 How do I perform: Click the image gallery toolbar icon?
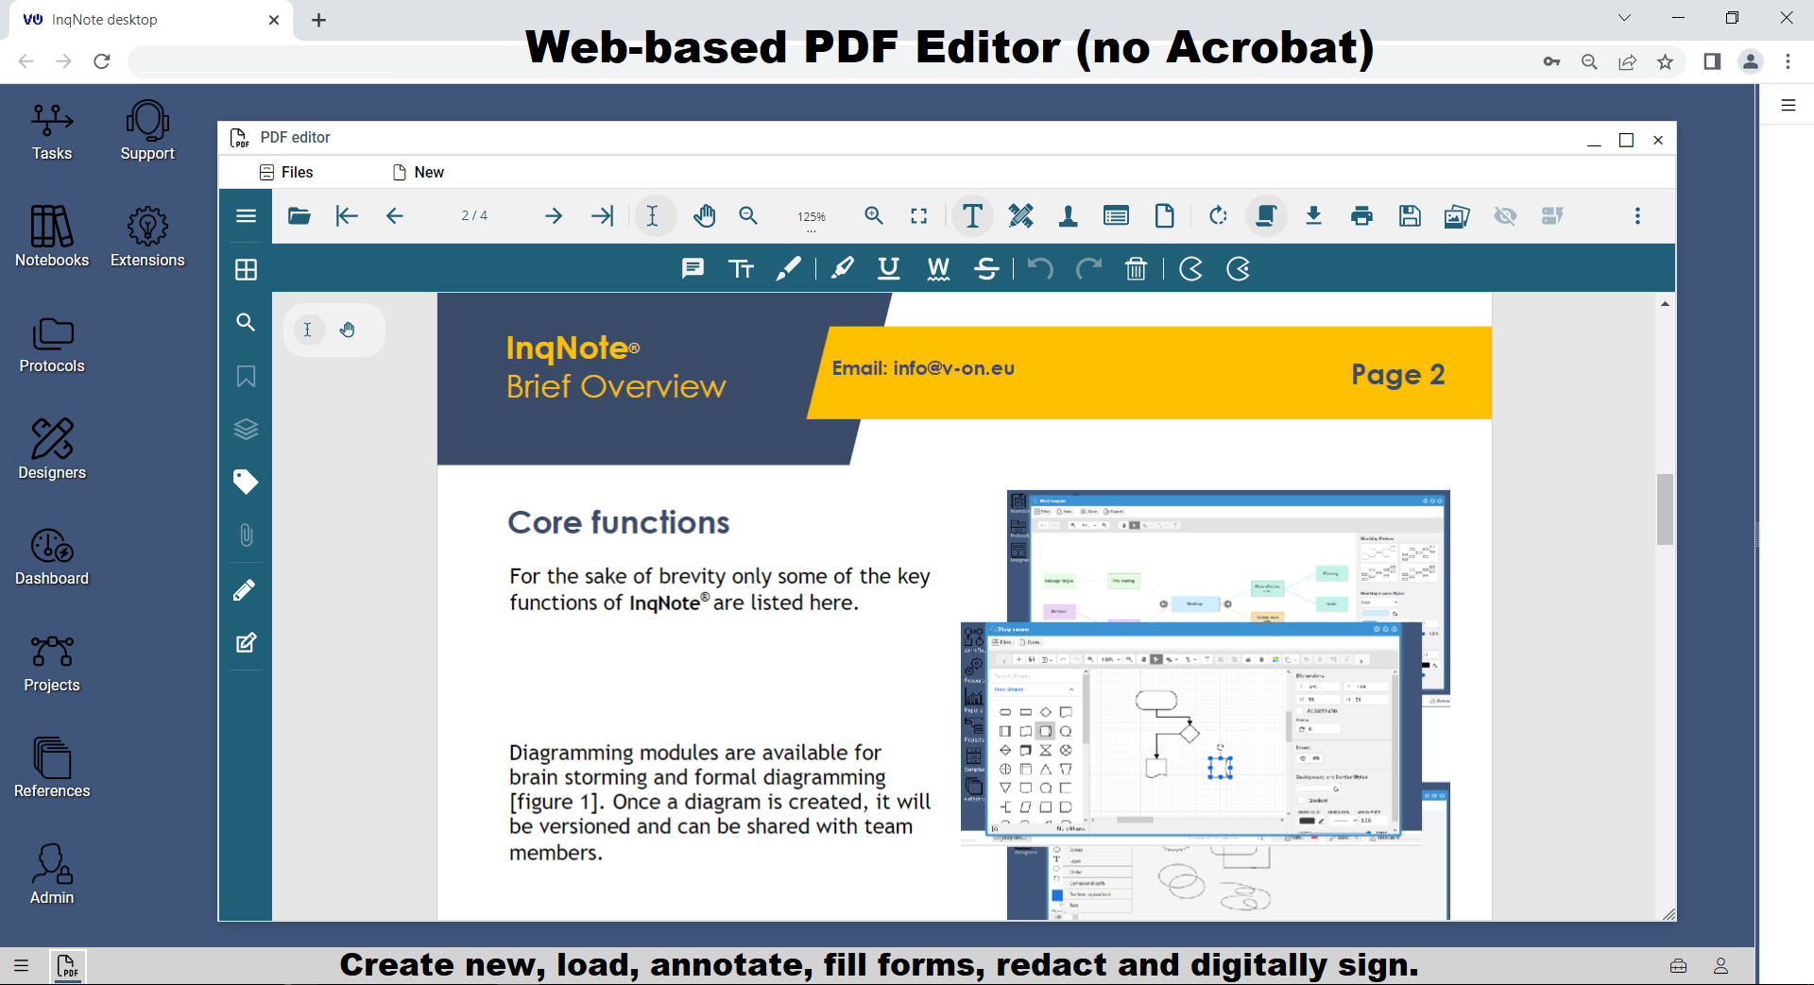point(1457,216)
